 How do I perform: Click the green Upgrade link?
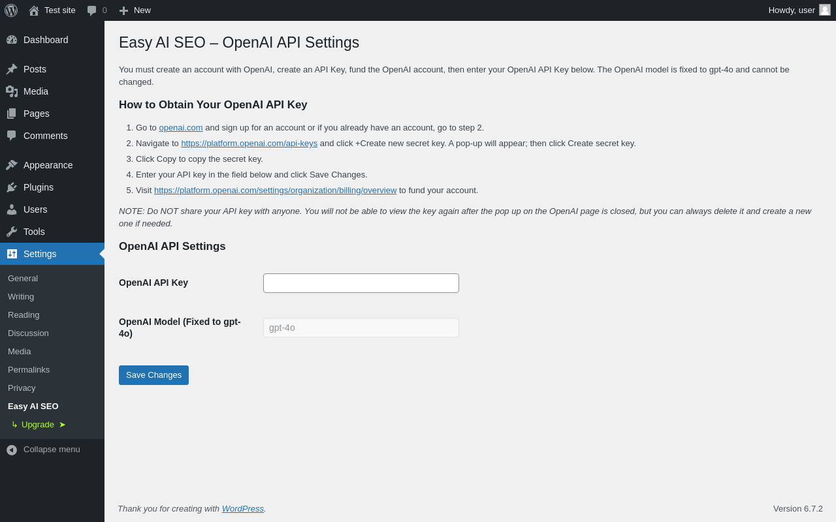39,424
